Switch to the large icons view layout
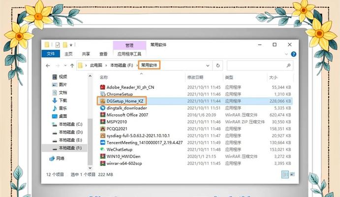 point(292,174)
